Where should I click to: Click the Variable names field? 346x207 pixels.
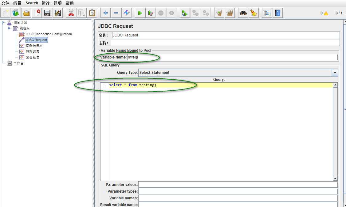click(238, 198)
